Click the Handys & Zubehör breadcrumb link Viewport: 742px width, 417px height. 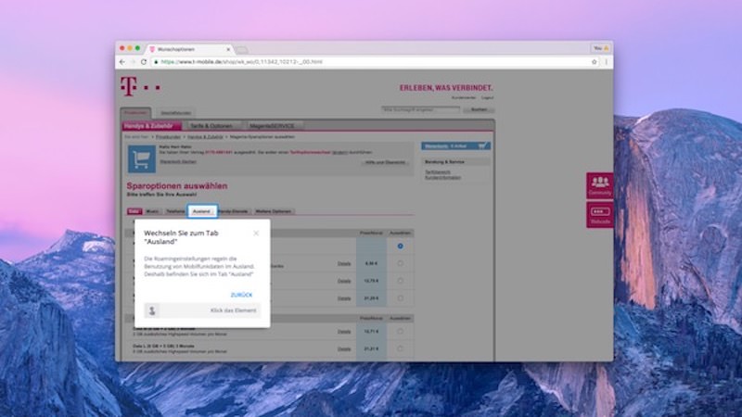pyautogui.click(x=205, y=136)
